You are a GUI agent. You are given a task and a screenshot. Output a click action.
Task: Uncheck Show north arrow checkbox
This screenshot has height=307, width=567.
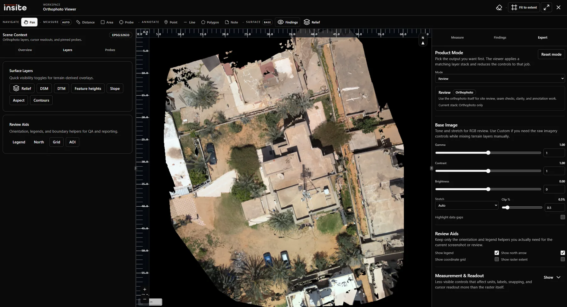(563, 253)
